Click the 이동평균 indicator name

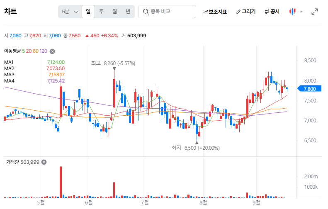[12, 51]
